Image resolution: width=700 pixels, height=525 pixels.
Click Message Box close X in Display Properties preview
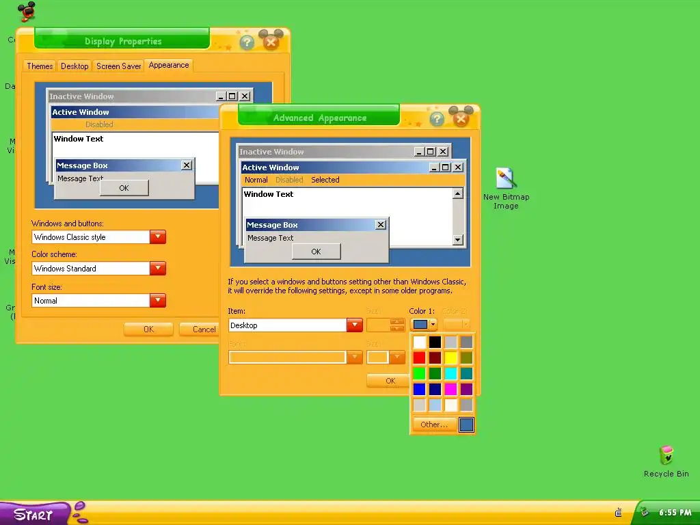187,165
